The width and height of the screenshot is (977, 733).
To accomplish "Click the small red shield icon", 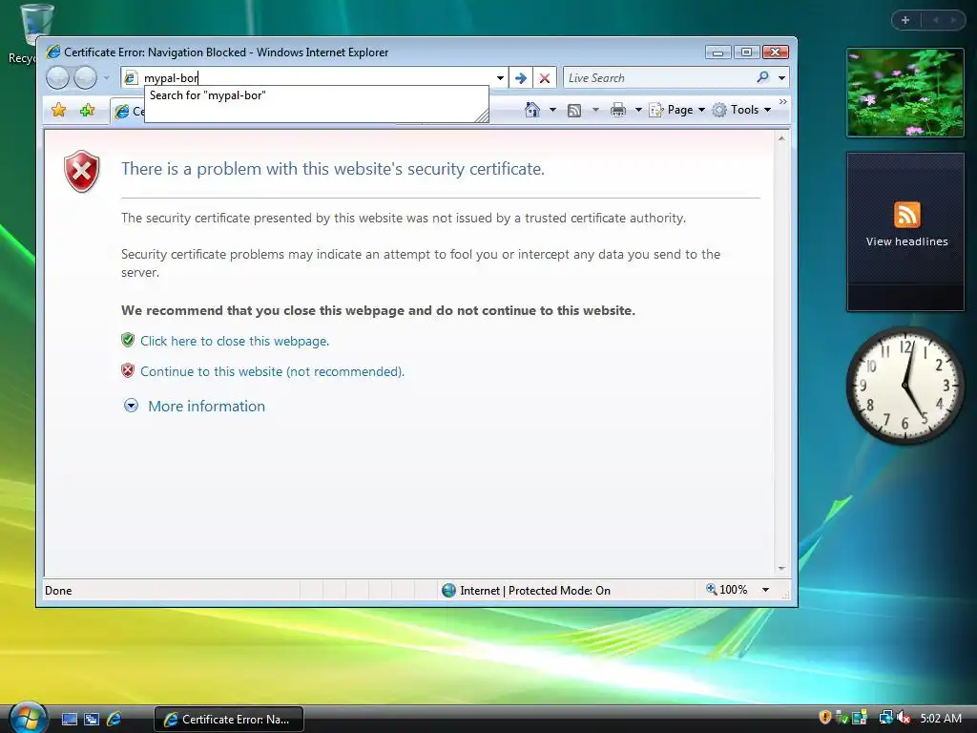I will tap(128, 371).
